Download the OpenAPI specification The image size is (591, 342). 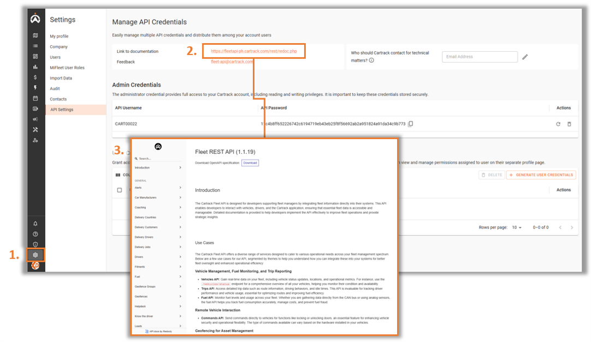click(250, 163)
